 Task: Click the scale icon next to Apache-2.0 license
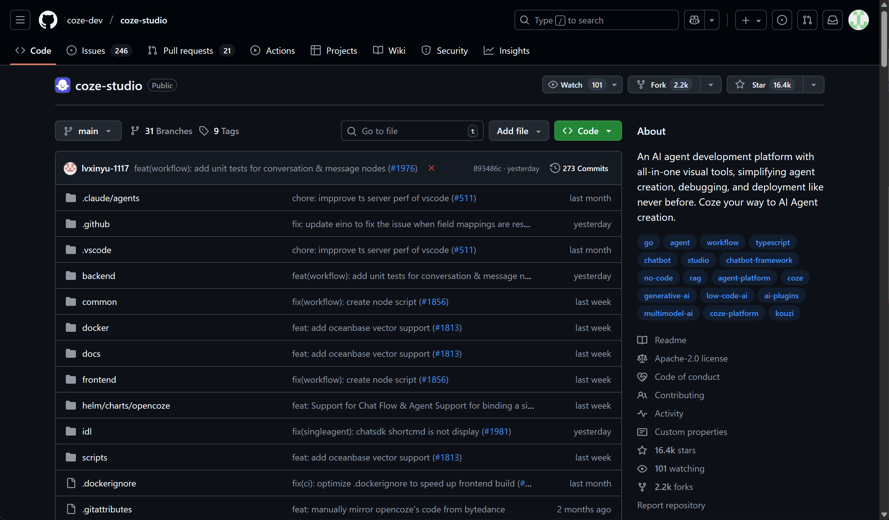pyautogui.click(x=642, y=358)
